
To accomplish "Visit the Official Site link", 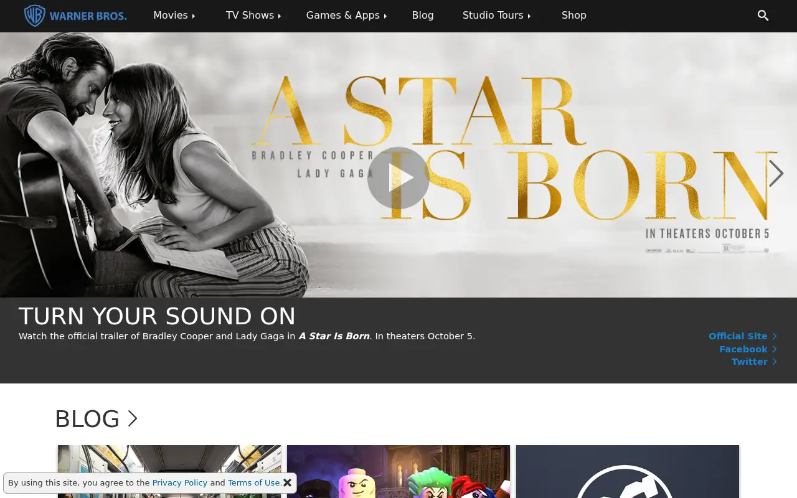I will pyautogui.click(x=743, y=336).
